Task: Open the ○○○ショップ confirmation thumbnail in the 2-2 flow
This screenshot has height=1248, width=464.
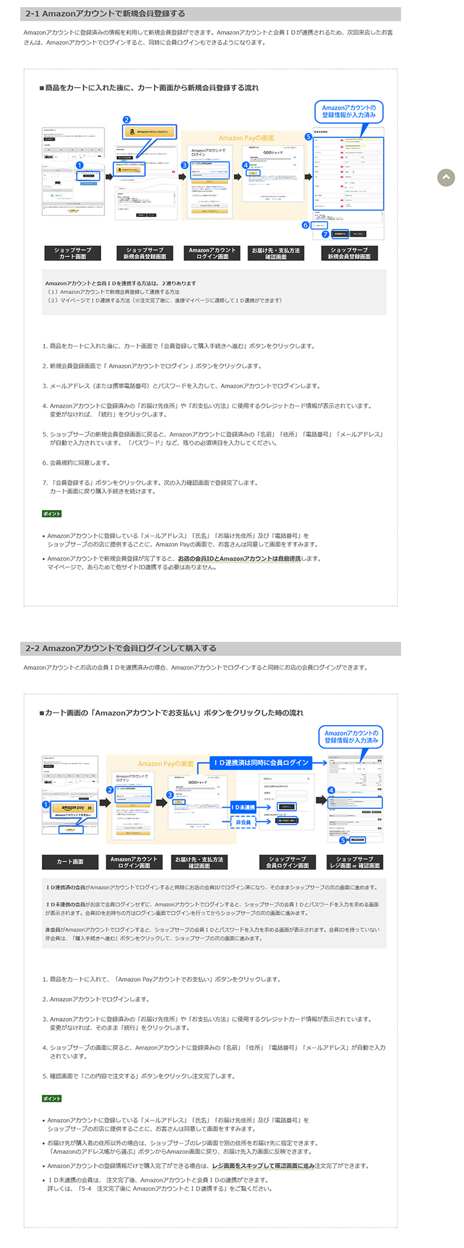Action: coord(197,802)
